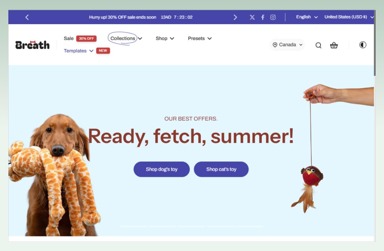Open the Canada location dropdown
This screenshot has width=384, height=251.
pos(287,45)
